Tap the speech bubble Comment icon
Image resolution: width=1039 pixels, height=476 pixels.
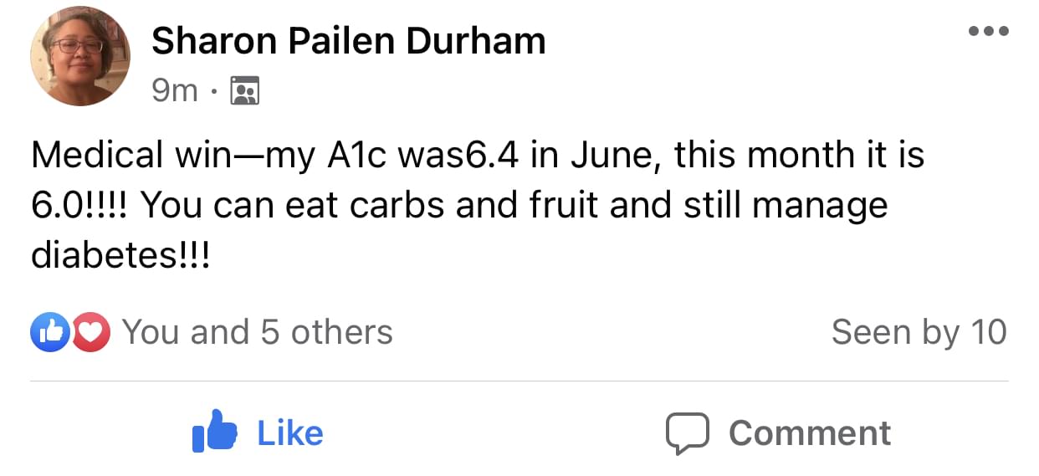pos(688,433)
